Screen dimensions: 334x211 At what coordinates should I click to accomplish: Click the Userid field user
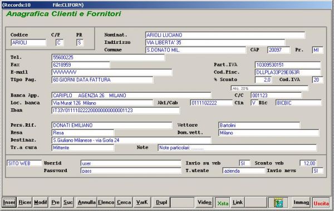pyautogui.click(x=131, y=163)
